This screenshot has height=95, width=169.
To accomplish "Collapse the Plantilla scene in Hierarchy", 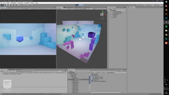I will (x=109, y=10).
